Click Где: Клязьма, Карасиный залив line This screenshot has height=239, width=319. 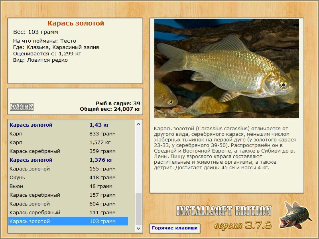(x=56, y=47)
